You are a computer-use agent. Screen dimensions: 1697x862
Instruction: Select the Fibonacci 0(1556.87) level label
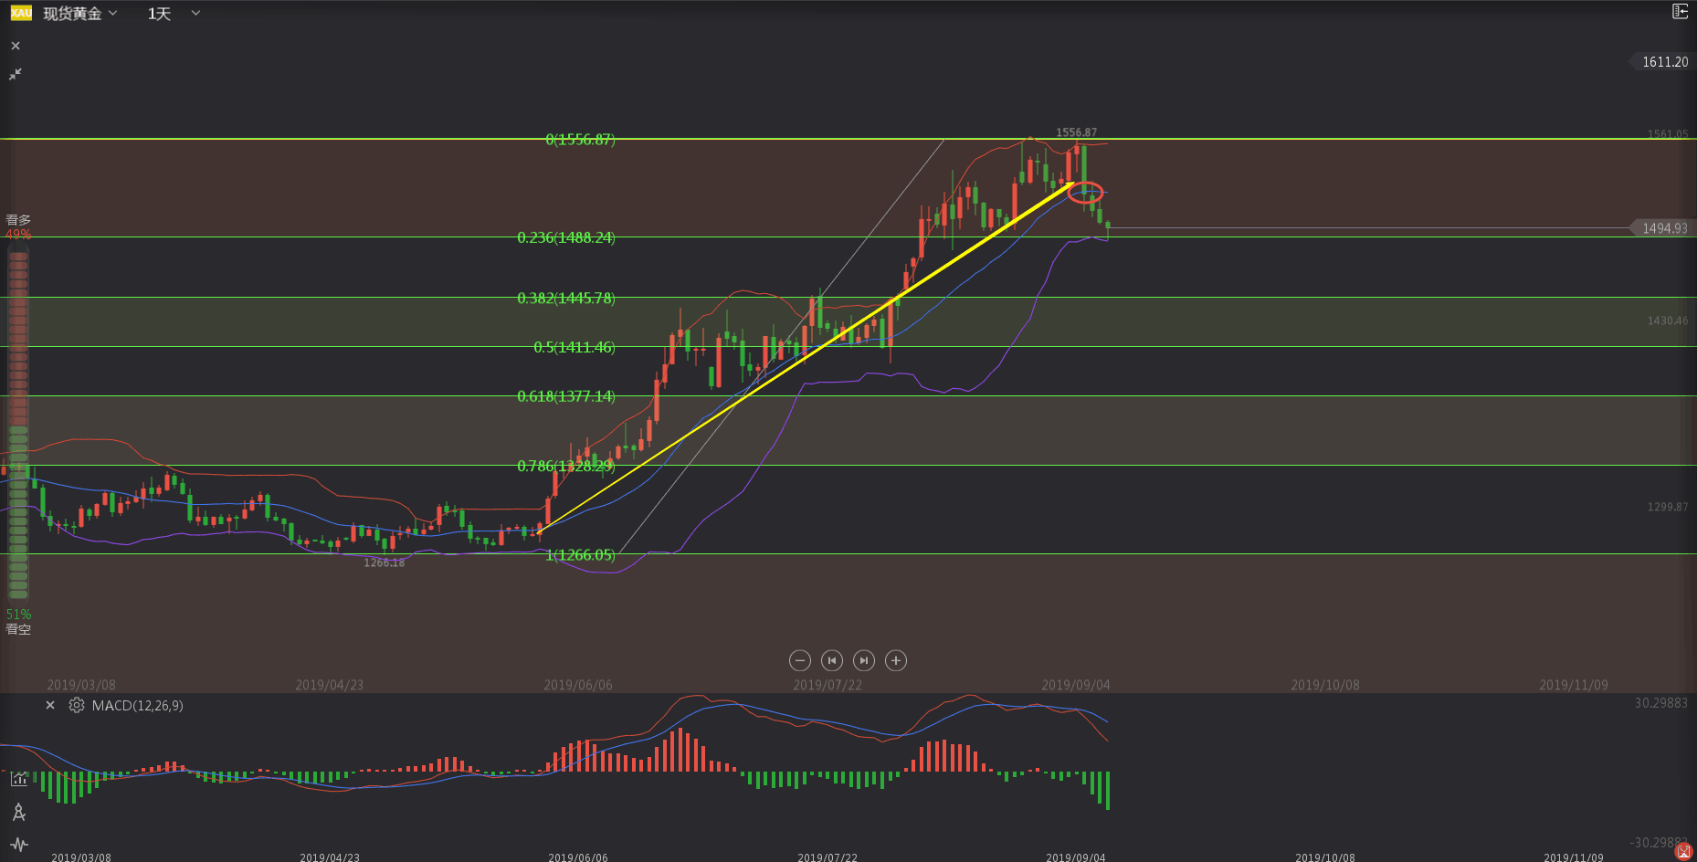coord(580,140)
